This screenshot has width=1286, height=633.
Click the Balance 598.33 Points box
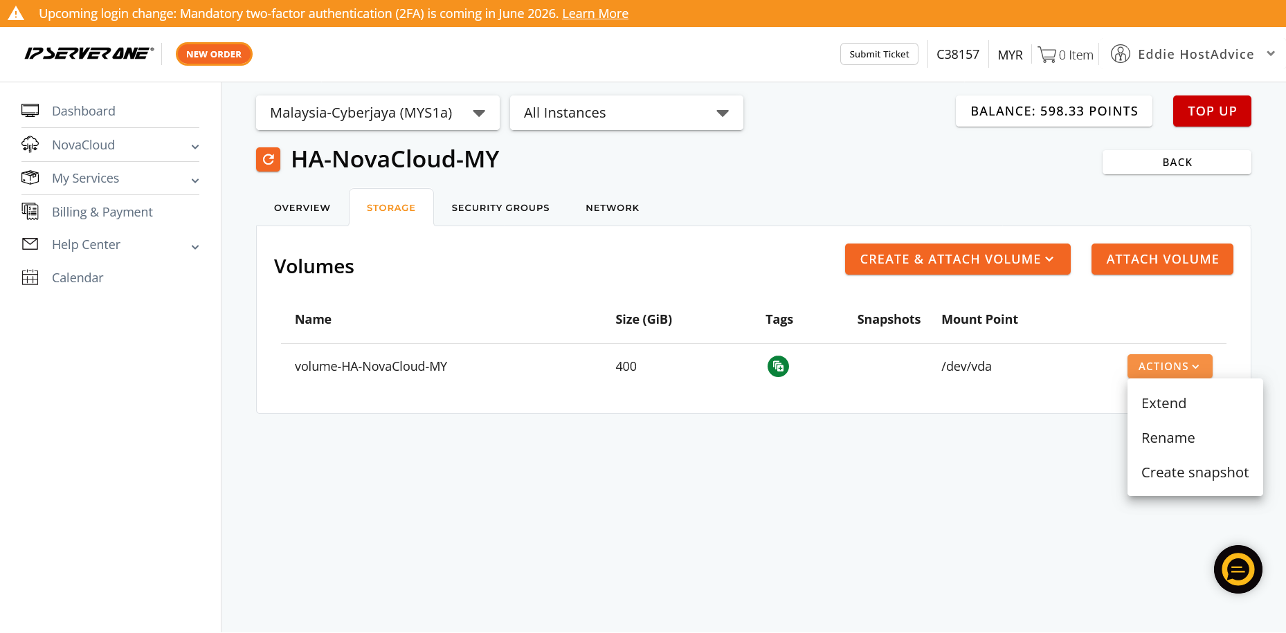pos(1054,111)
